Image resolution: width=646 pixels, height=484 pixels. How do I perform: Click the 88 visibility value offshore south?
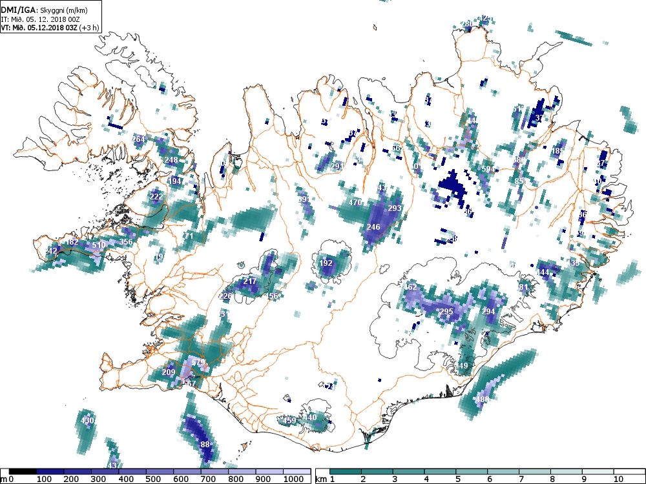point(205,445)
